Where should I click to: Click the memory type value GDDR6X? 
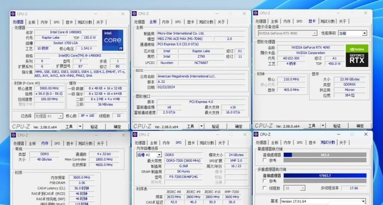click(350, 85)
